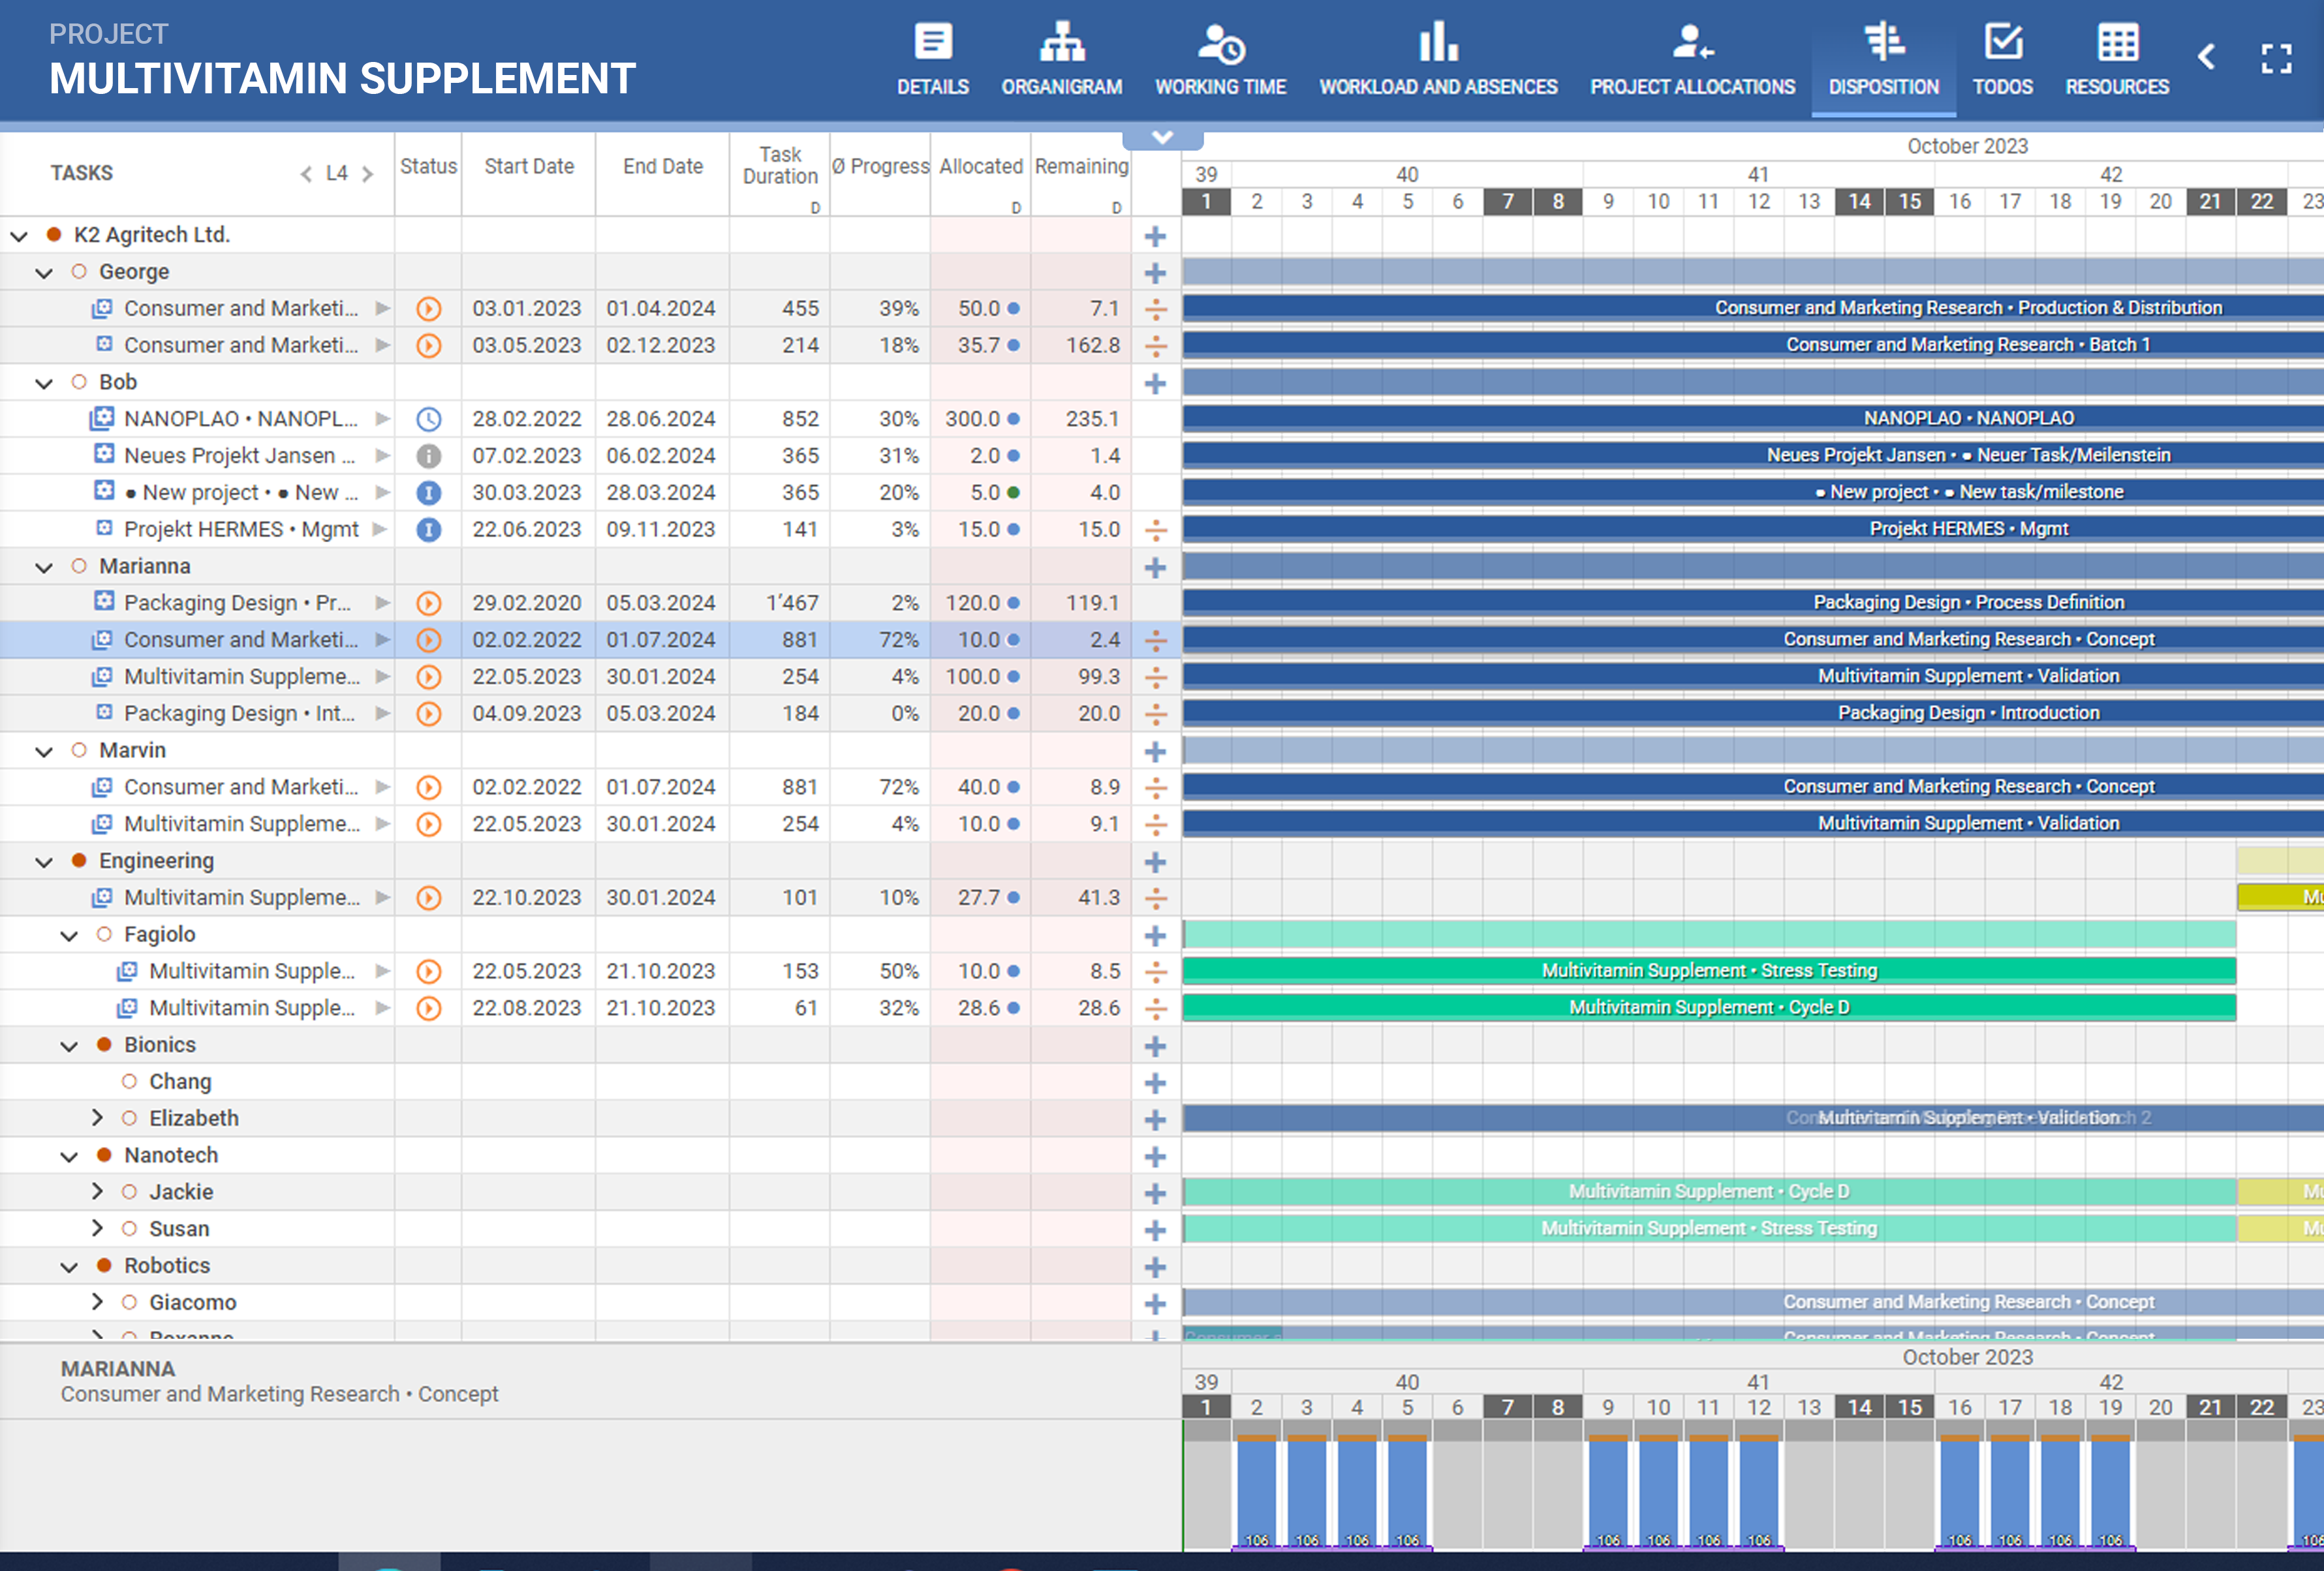Expand Jackie's tasks

coord(97,1191)
